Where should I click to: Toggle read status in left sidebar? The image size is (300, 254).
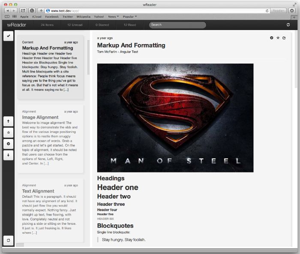click(9, 144)
